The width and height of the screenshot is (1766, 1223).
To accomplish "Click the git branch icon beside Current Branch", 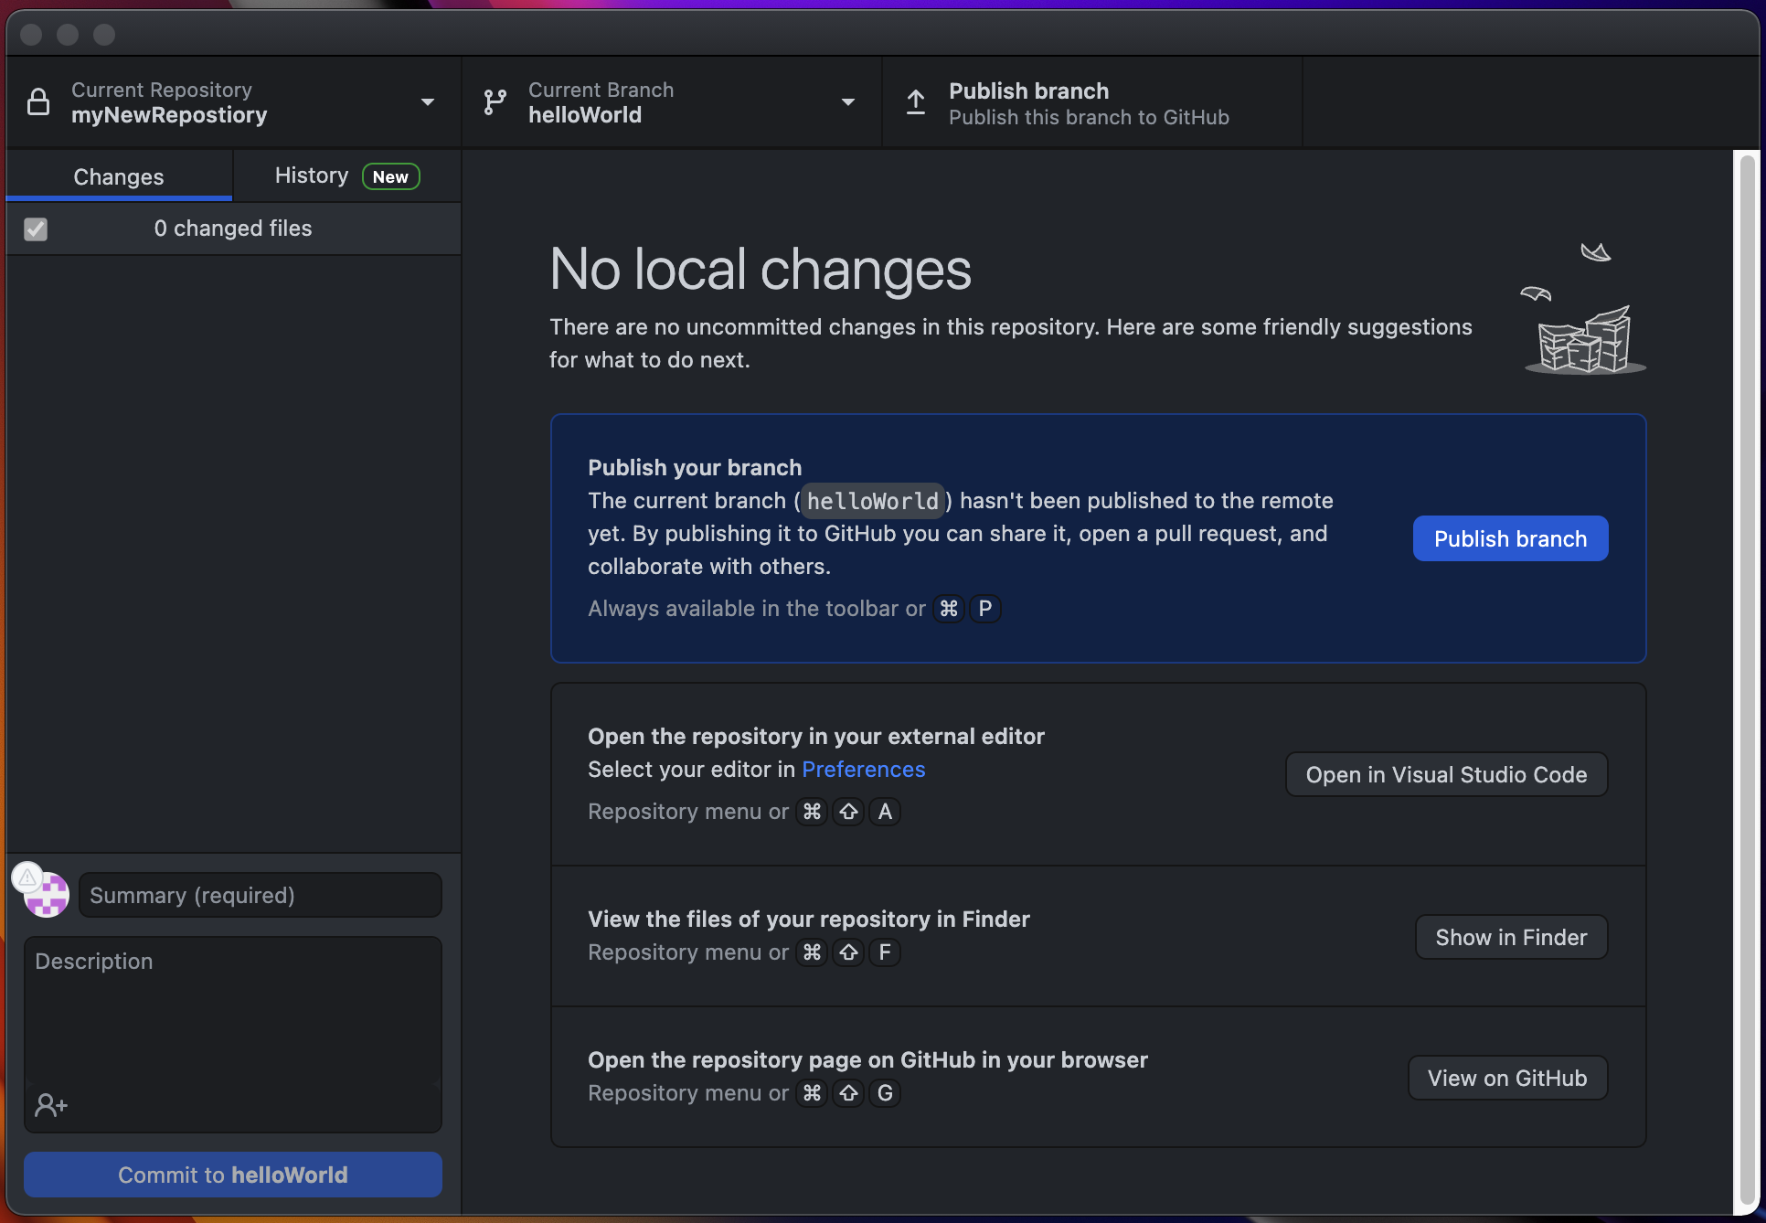I will coord(495,102).
